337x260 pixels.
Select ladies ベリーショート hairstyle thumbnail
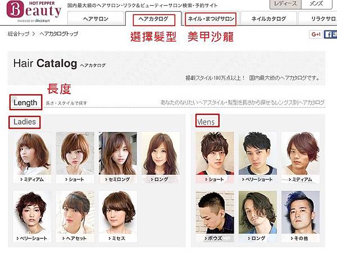pyautogui.click(x=32, y=217)
